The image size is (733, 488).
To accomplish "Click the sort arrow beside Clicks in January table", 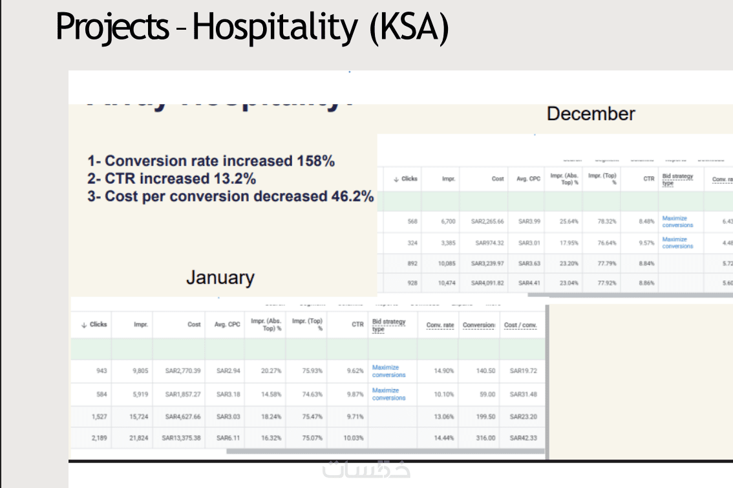I will (84, 324).
